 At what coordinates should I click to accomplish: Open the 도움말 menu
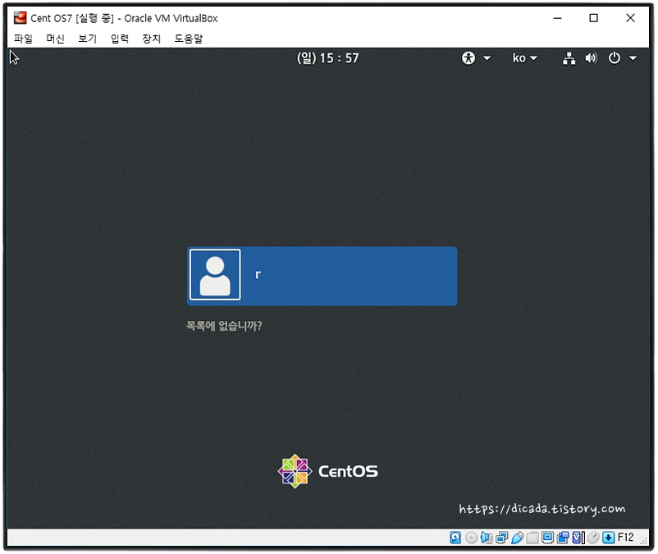189,39
